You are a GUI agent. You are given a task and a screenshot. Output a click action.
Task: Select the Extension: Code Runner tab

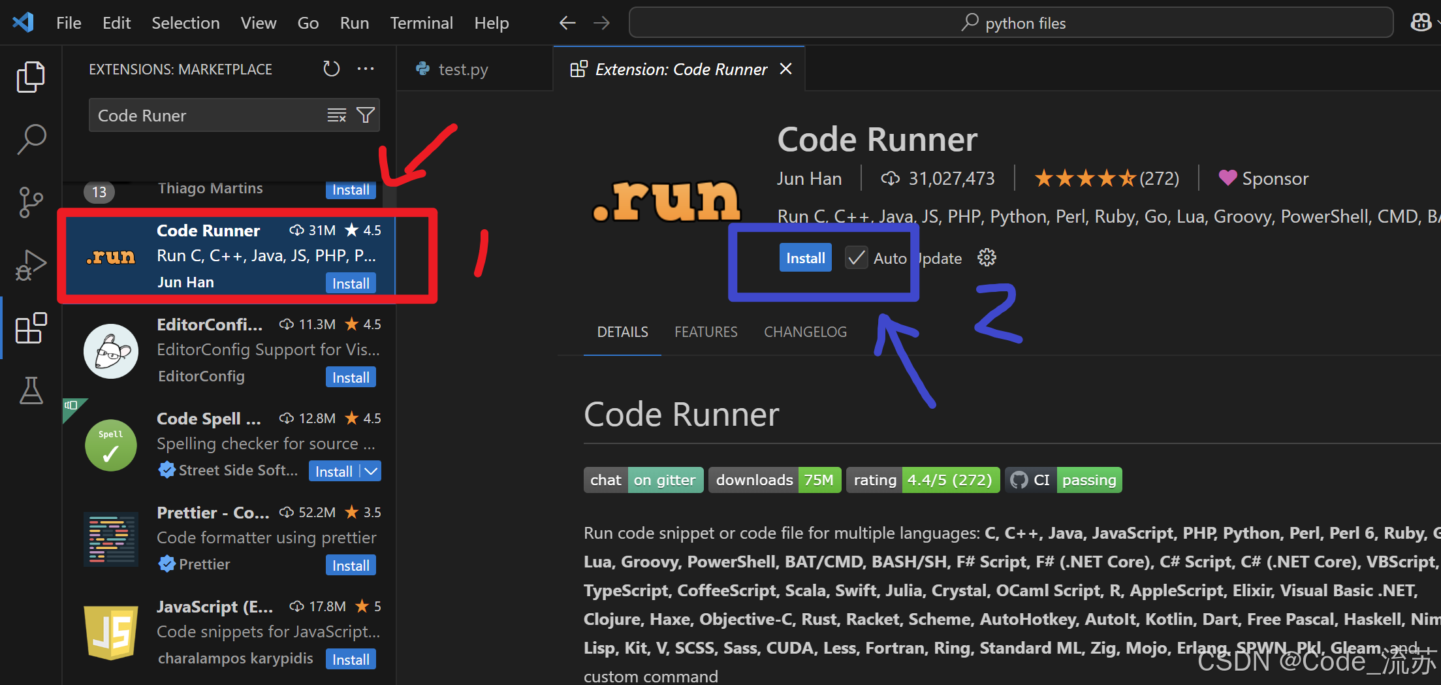pyautogui.click(x=680, y=69)
